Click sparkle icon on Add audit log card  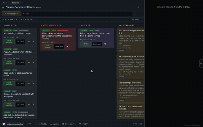pos(28,42)
